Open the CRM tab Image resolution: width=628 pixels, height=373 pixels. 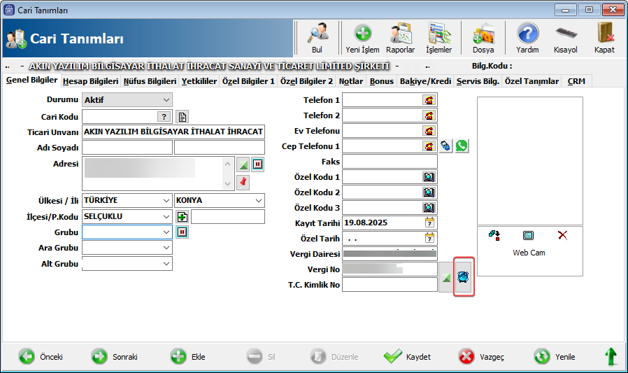[576, 81]
